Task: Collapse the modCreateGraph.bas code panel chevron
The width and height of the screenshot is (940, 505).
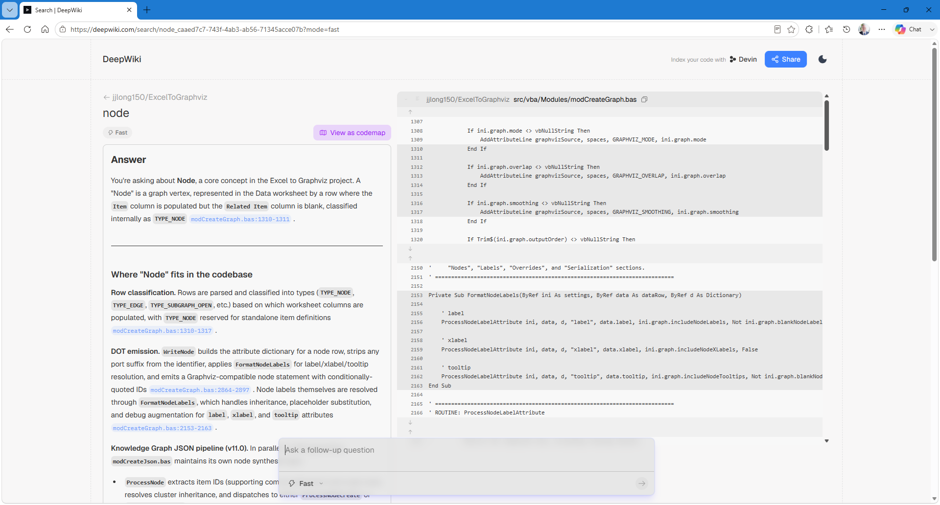Action: [x=406, y=99]
